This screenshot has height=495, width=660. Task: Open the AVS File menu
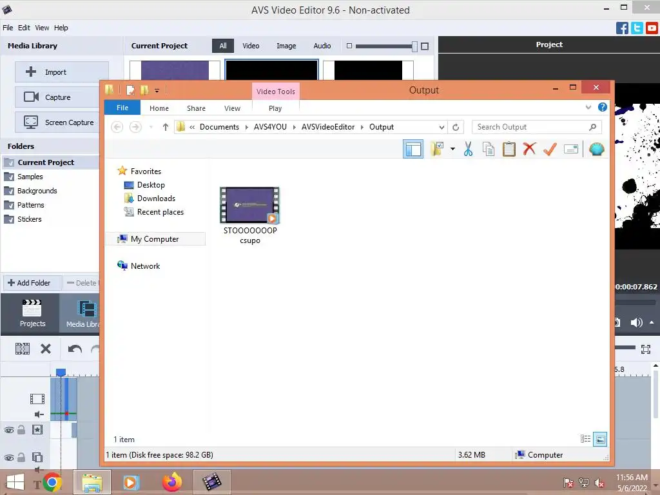[8, 28]
